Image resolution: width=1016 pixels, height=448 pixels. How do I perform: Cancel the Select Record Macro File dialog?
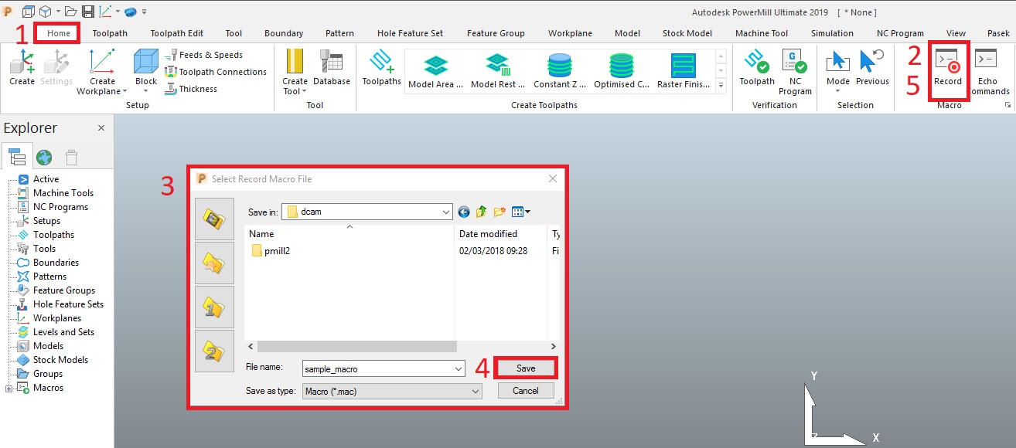click(x=525, y=391)
